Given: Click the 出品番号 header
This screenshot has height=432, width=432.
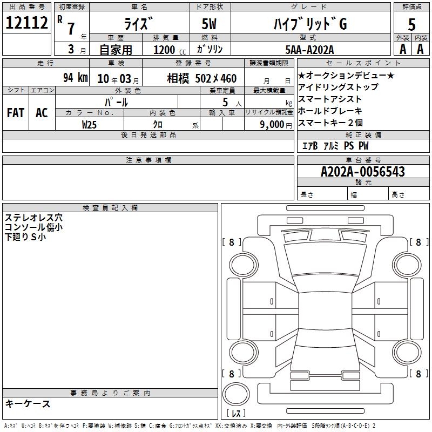Looking at the screenshot, I should [26, 7].
